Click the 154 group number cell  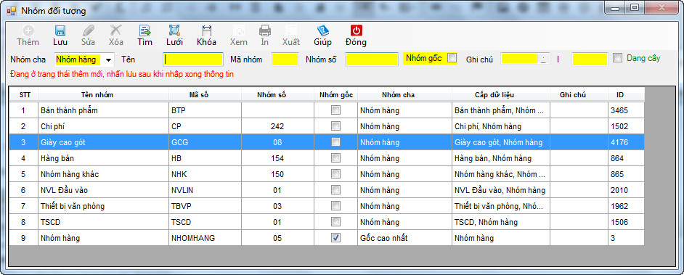click(x=277, y=158)
